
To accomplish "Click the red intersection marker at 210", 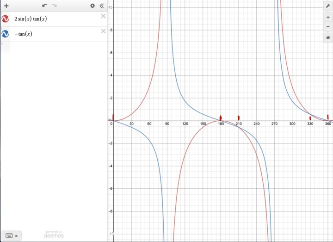I will pos(238,118).
